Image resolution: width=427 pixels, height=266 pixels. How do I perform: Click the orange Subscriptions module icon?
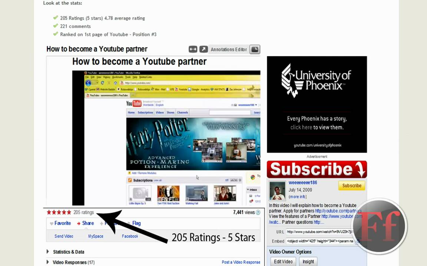pyautogui.click(x=130, y=180)
